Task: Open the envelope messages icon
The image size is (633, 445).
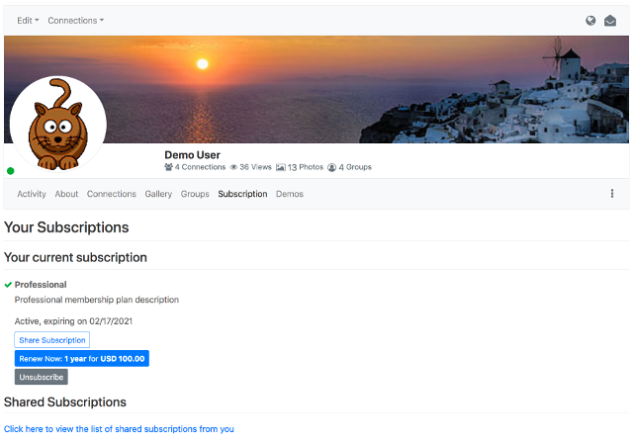Action: point(610,21)
